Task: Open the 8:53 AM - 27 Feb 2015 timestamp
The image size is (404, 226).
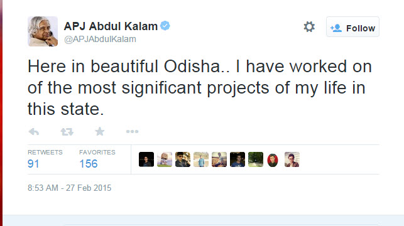Action: [70, 188]
